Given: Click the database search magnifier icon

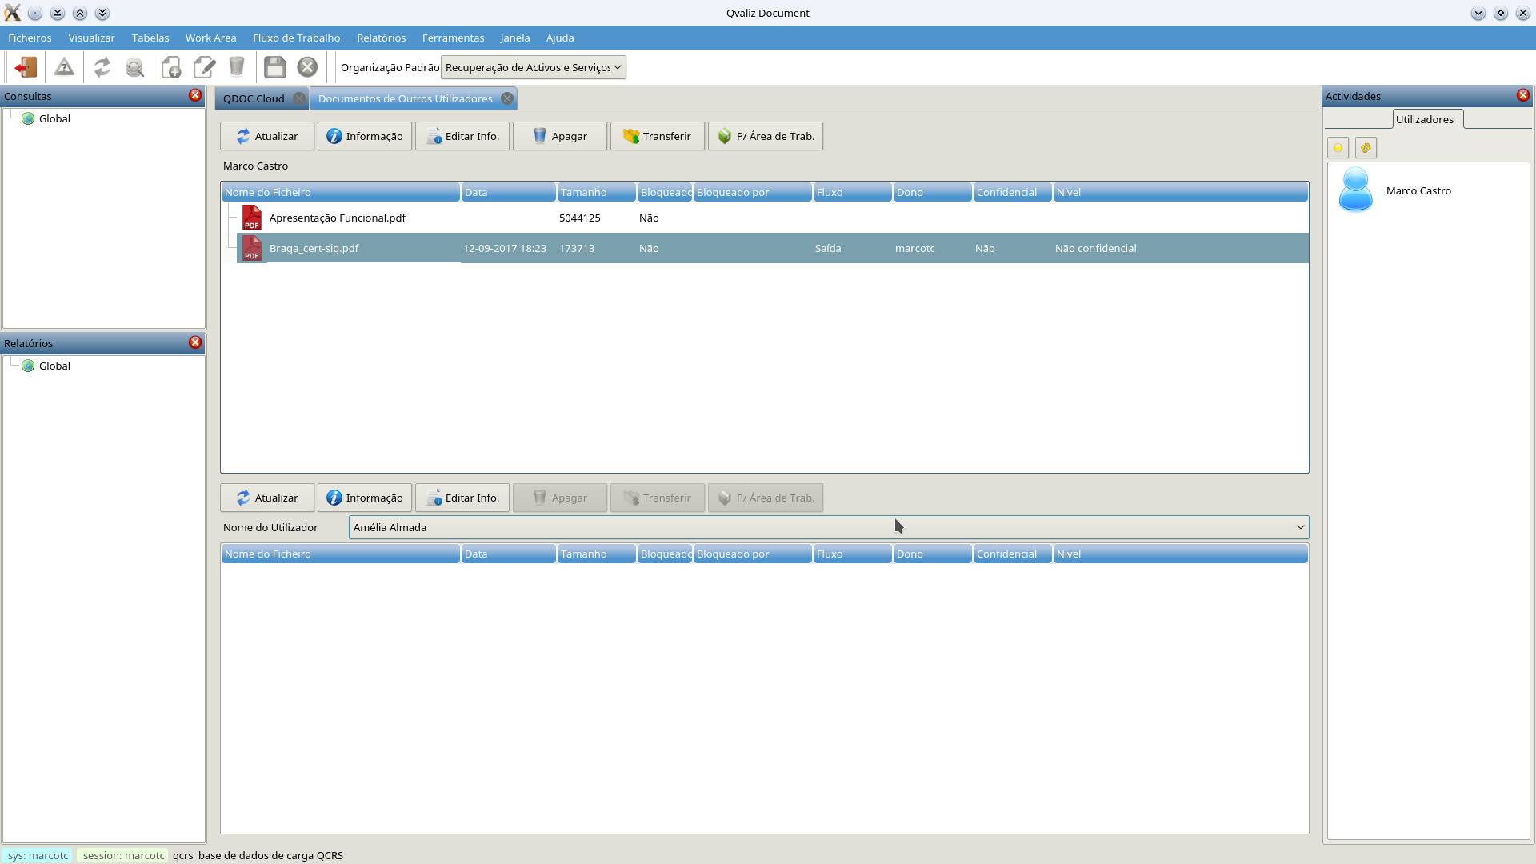Looking at the screenshot, I should [x=135, y=67].
